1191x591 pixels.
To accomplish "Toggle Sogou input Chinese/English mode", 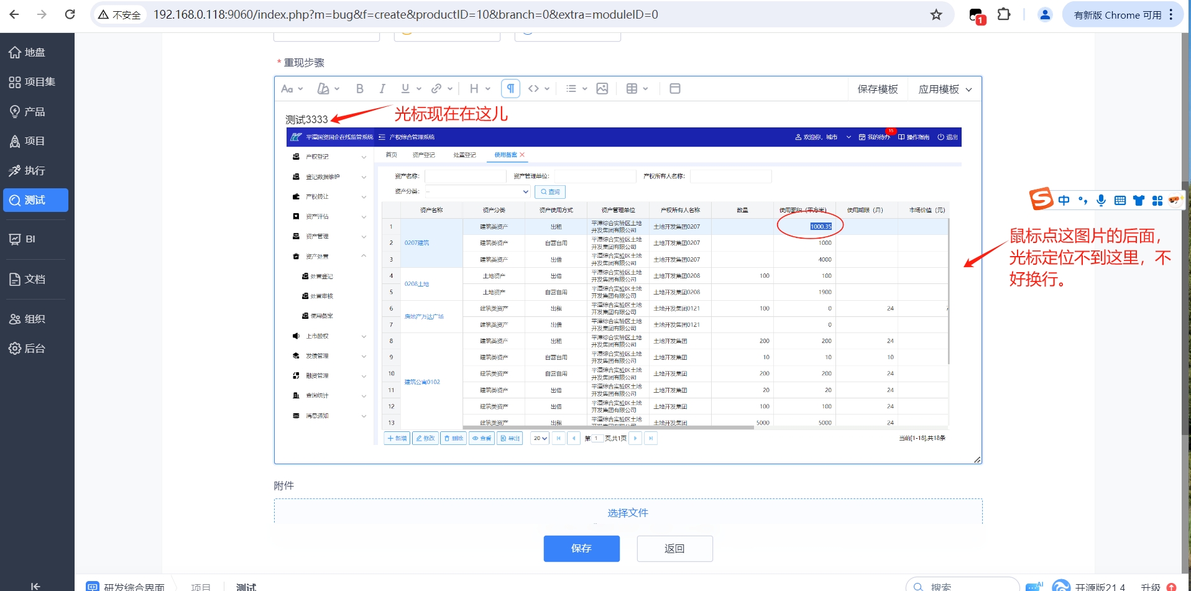I will pyautogui.click(x=1064, y=200).
